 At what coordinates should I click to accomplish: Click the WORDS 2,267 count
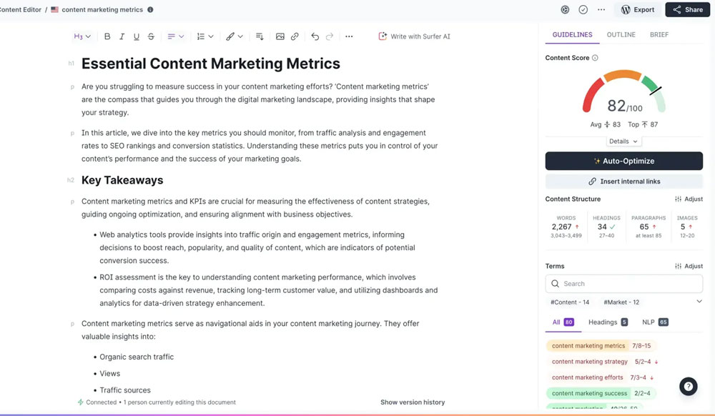tap(566, 227)
